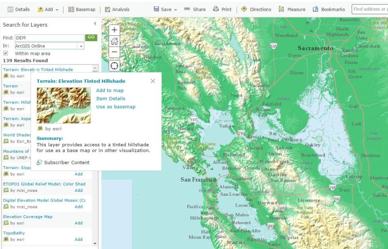Screen dimensions: 388x249
Task: Open Bookmarks list
Action: coord(329,9)
